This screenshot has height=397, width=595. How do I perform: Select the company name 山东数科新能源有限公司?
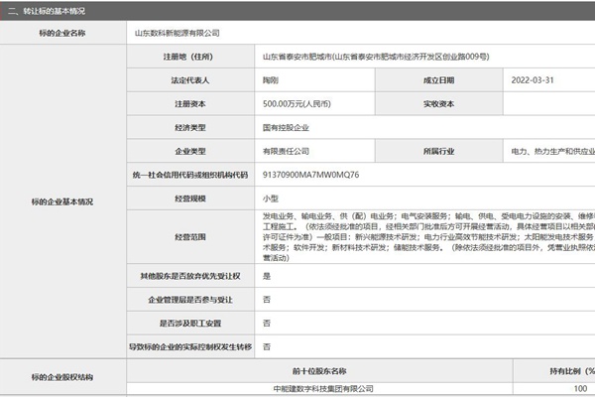(x=179, y=33)
